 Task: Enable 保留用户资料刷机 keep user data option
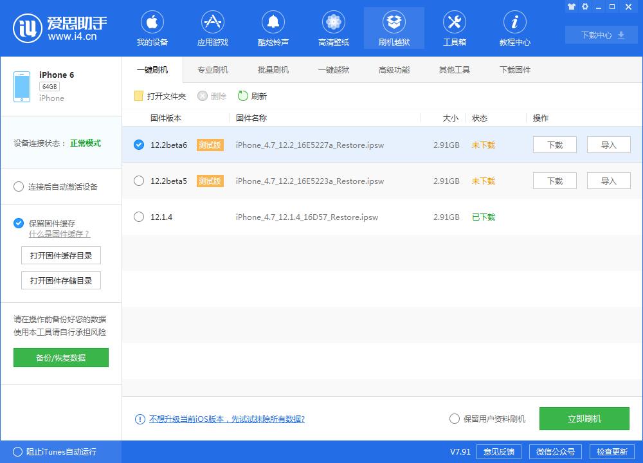tap(454, 419)
